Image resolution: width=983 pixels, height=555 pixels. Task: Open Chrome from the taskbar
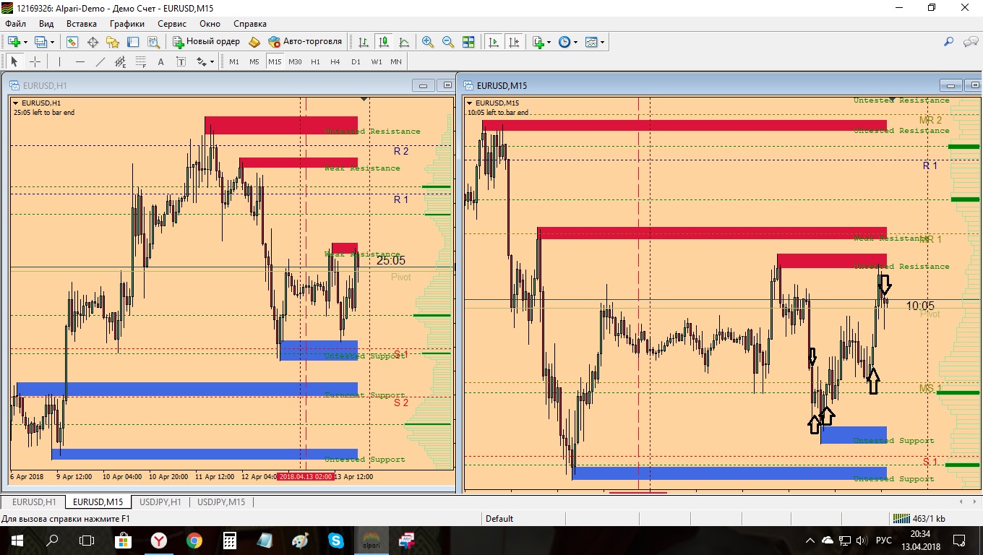click(x=194, y=540)
